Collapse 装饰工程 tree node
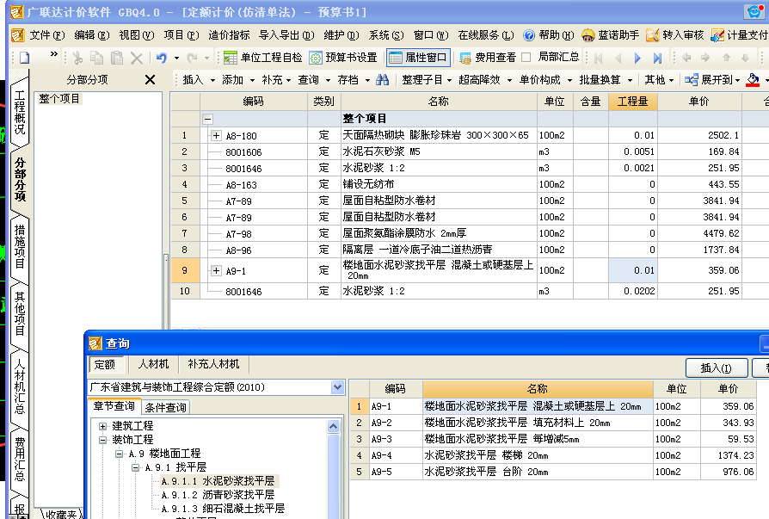The height and width of the screenshot is (519, 769). [102, 440]
